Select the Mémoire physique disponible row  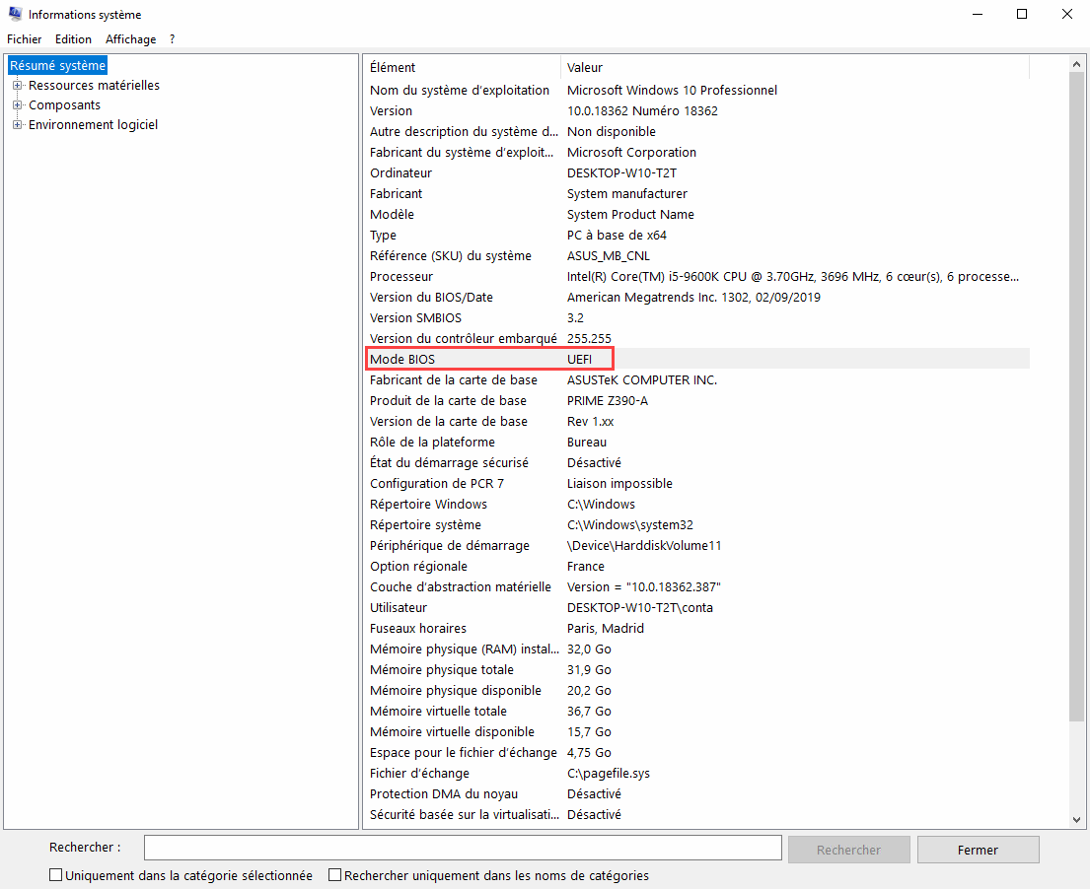tap(697, 690)
